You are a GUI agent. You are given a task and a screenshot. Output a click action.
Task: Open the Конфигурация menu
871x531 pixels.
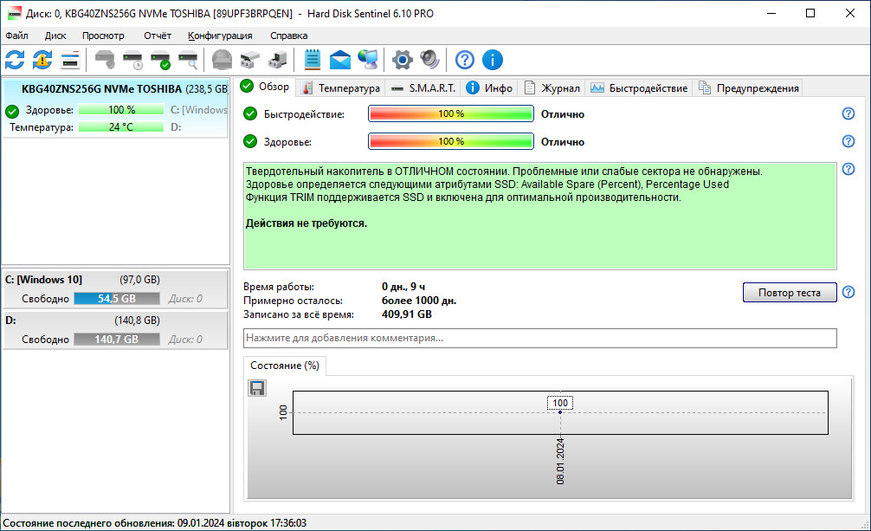point(220,36)
